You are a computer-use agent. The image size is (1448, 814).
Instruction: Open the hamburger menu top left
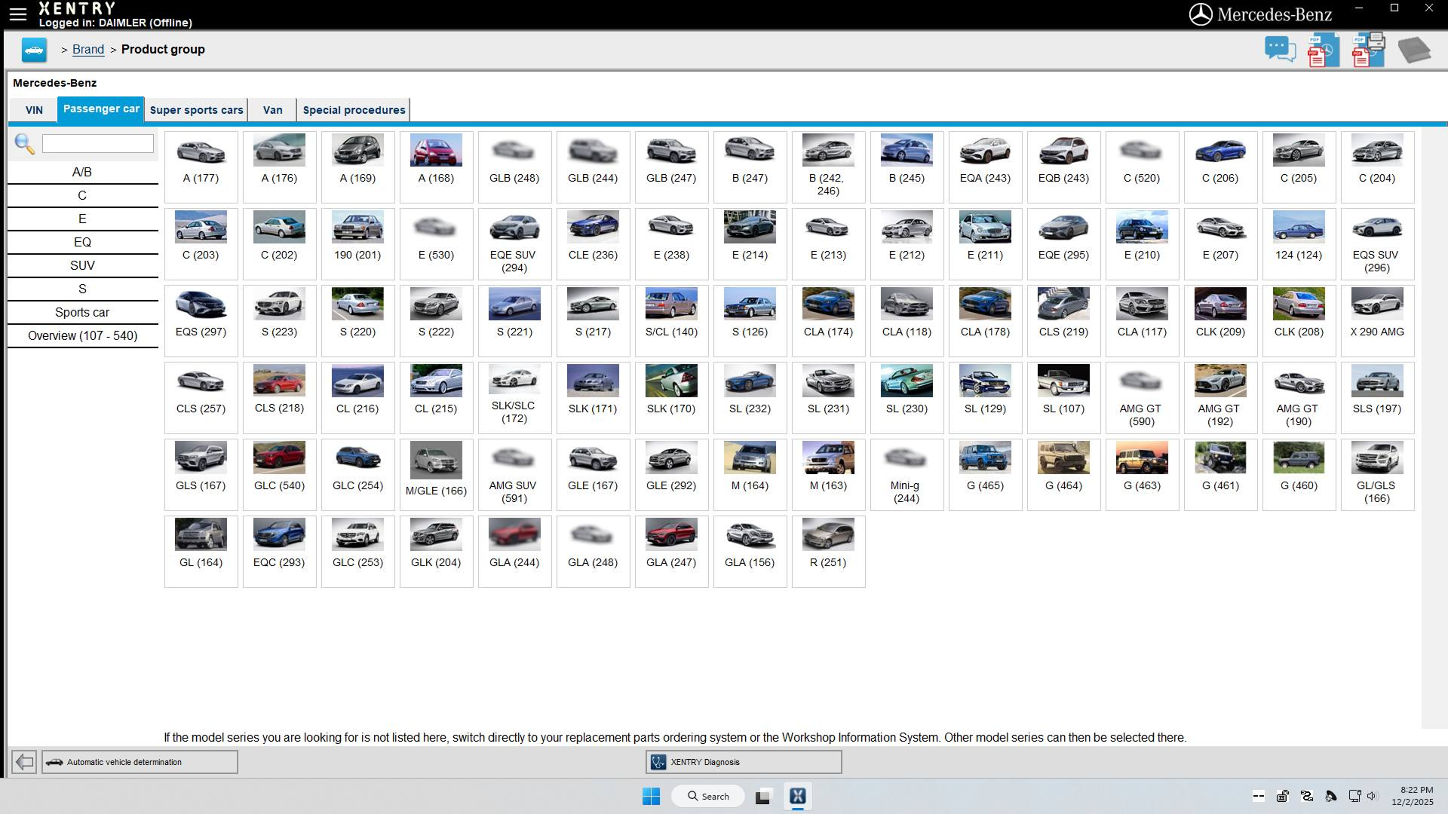(17, 12)
